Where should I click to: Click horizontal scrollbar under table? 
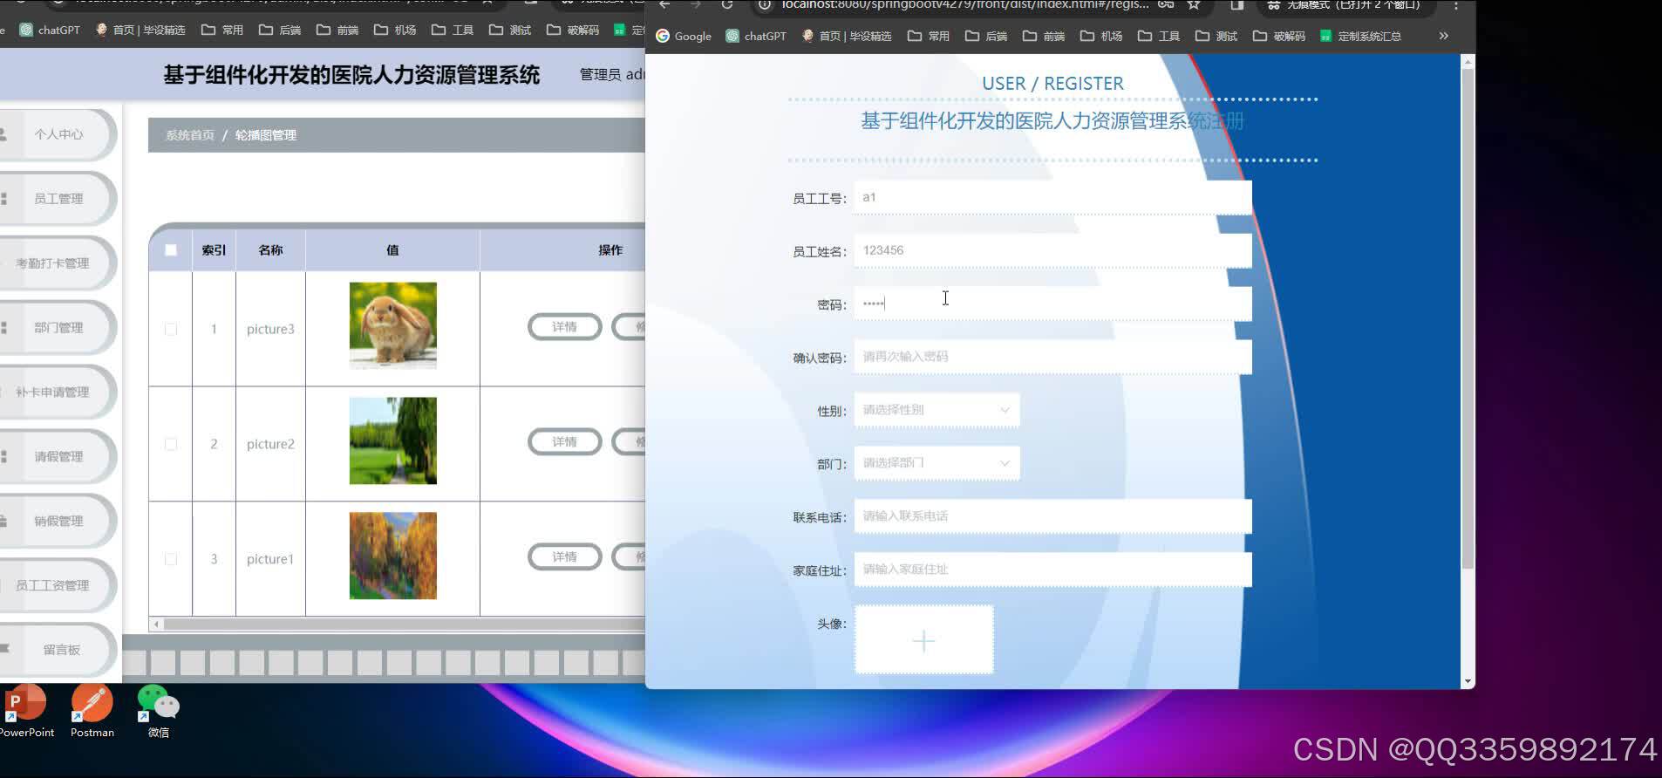click(404, 624)
